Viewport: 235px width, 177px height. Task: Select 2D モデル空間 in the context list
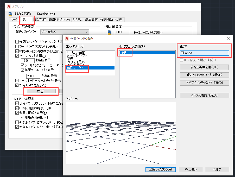coord(76,52)
